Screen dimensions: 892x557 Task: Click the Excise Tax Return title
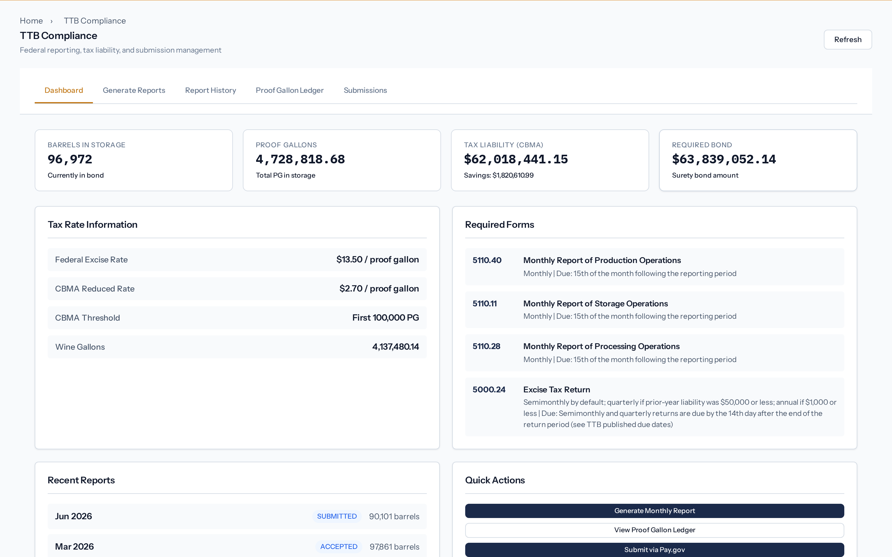557,390
